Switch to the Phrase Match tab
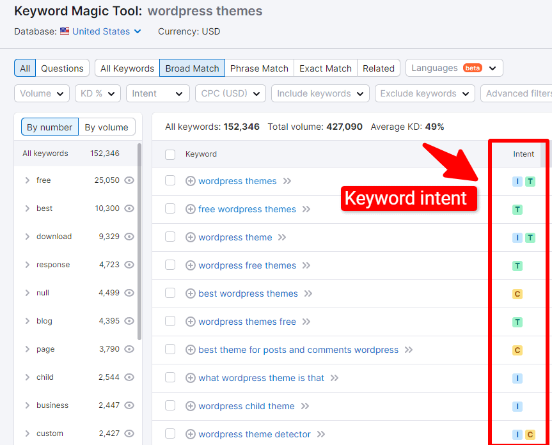552x445 pixels. (x=259, y=68)
